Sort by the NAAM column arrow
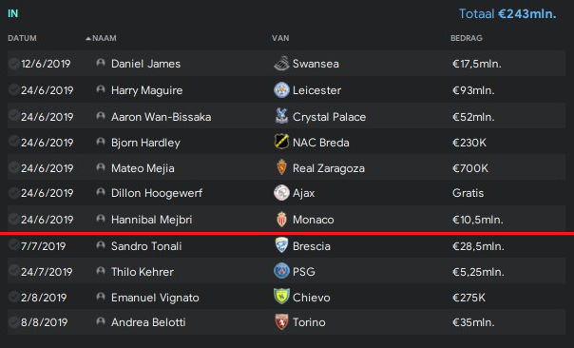The image size is (574, 348). (x=88, y=38)
